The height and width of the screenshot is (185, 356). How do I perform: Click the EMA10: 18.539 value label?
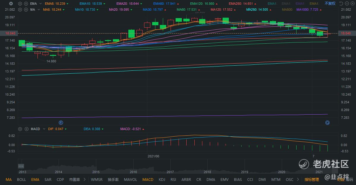pos(91,4)
